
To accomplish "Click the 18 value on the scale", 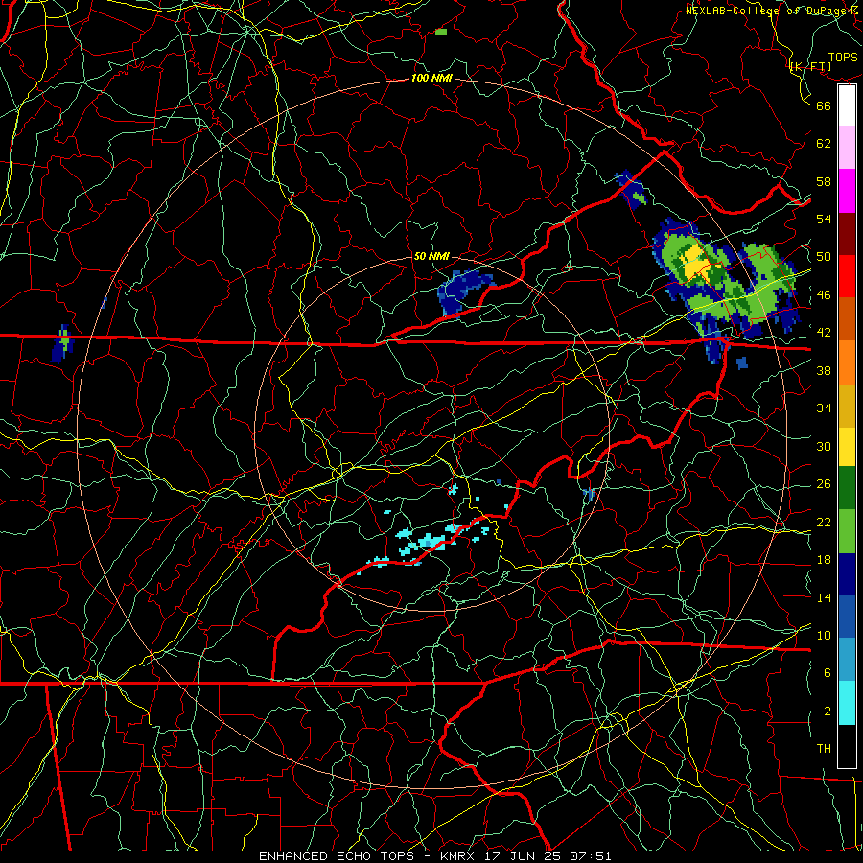I will (x=824, y=560).
